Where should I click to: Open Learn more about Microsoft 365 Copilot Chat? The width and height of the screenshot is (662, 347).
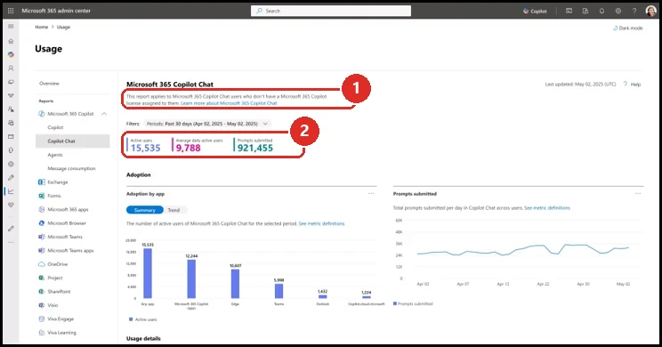(229, 103)
